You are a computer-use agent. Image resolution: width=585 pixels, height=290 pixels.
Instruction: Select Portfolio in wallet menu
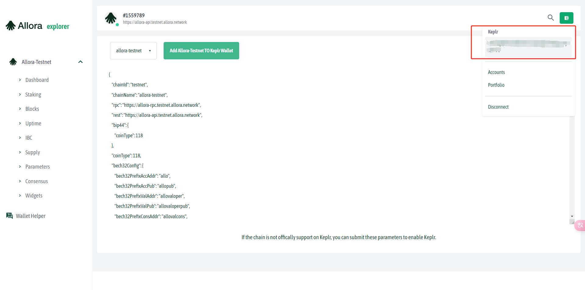coord(496,85)
